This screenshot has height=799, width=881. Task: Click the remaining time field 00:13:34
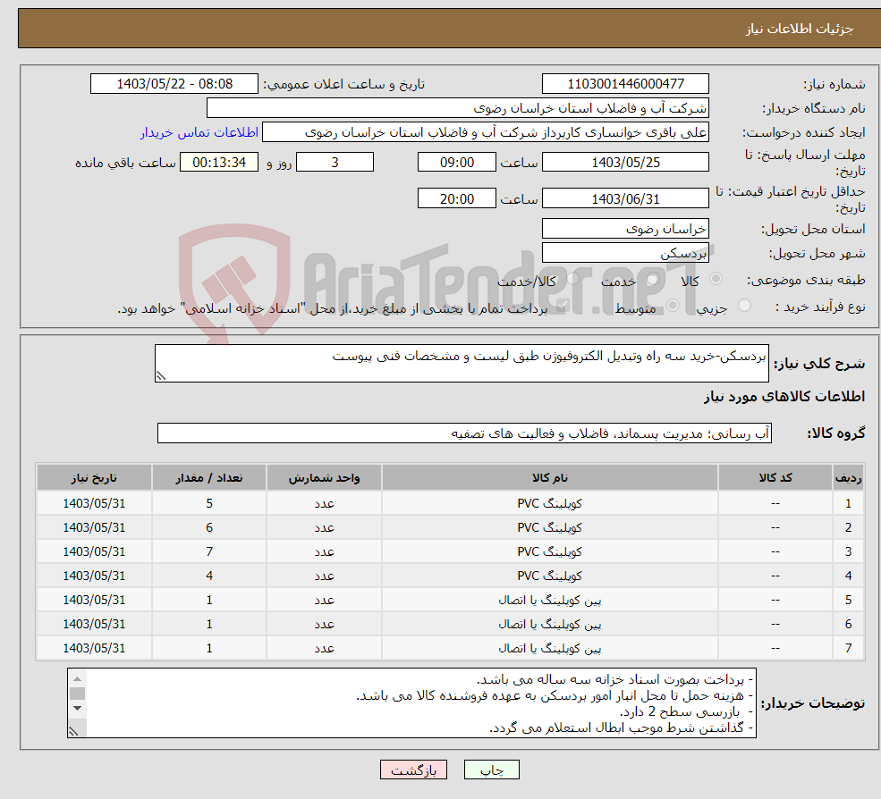[219, 163]
